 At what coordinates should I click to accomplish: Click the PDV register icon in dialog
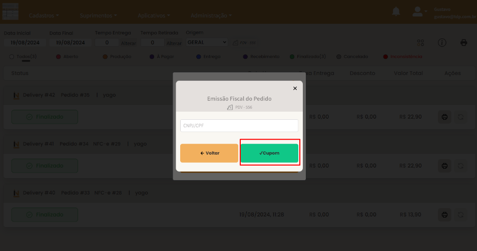(230, 107)
